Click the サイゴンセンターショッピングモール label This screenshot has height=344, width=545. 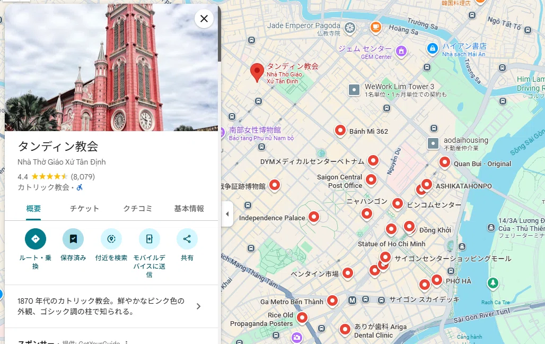[x=453, y=259]
